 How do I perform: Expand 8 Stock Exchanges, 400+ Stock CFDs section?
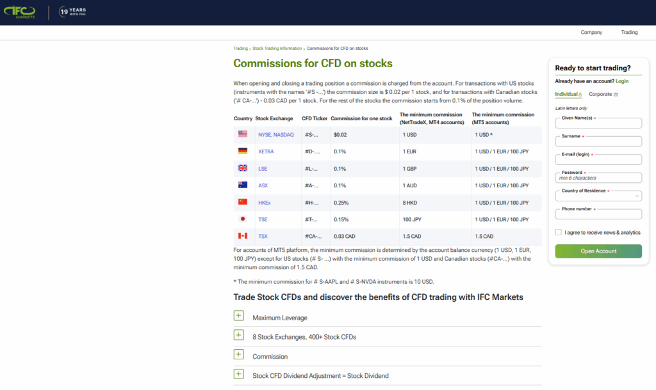(238, 335)
